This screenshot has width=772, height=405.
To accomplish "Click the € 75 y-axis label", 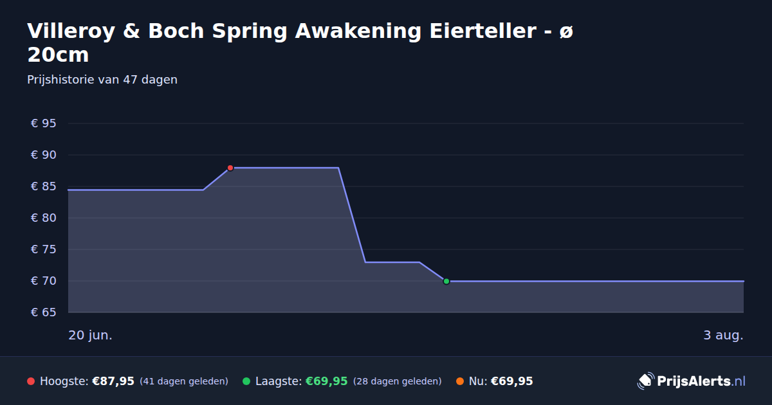I will click(x=44, y=249).
